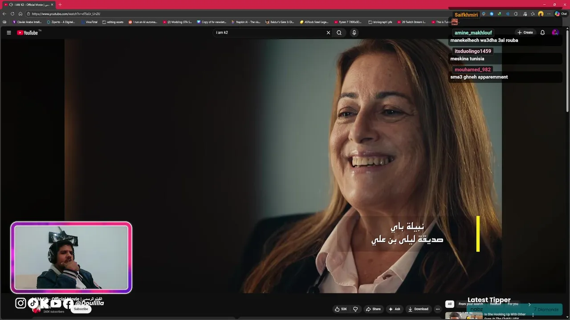Click the Ask button under the video

394,309
